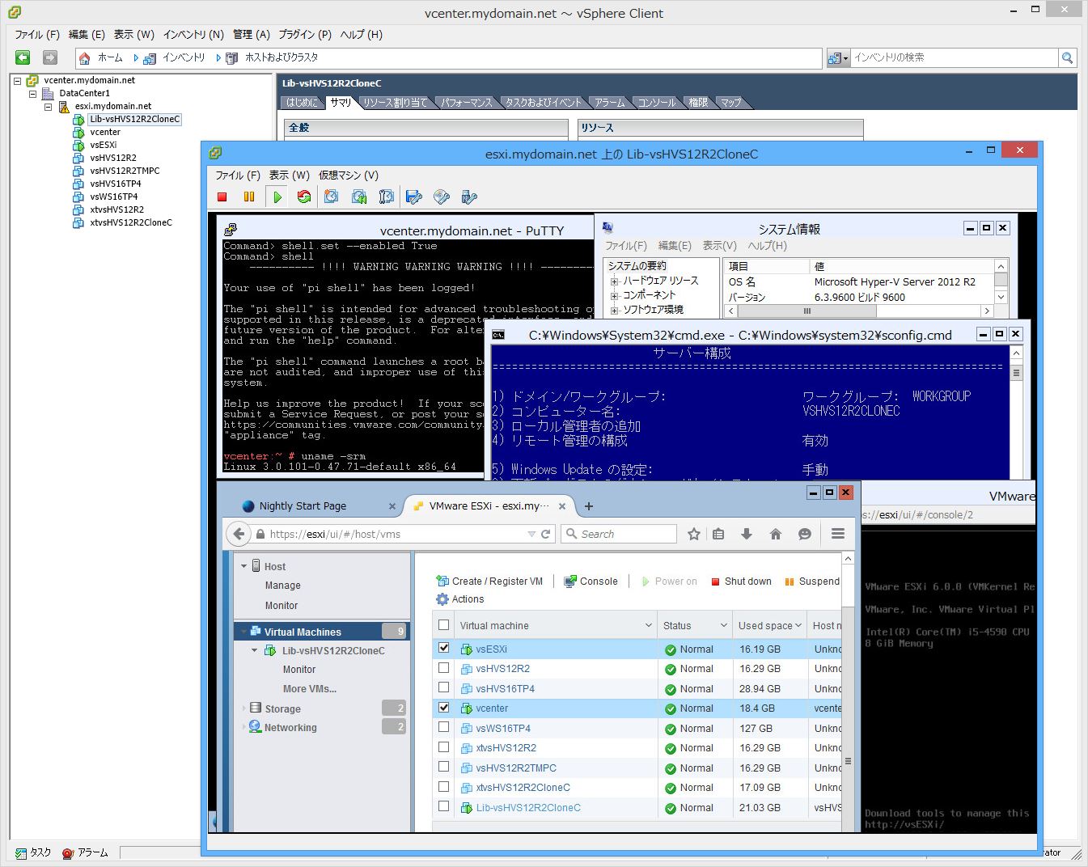
Task: Click the Actions gear in ESXi web UI
Action: coord(442,599)
